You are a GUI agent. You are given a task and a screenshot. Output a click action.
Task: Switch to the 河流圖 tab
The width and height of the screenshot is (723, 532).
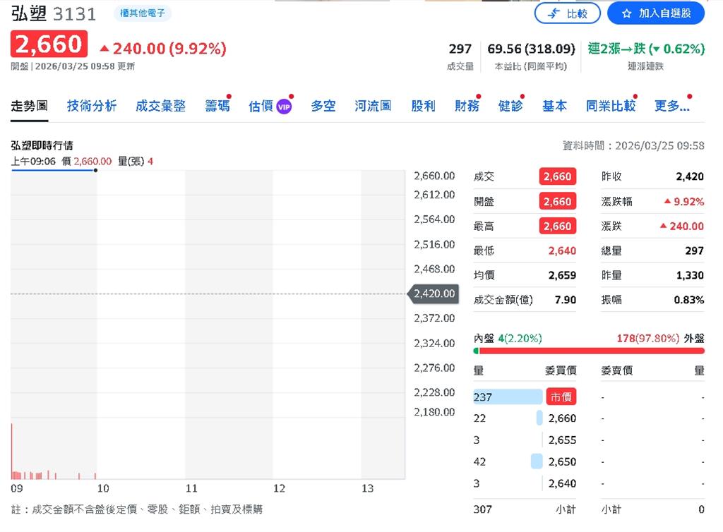pos(372,105)
